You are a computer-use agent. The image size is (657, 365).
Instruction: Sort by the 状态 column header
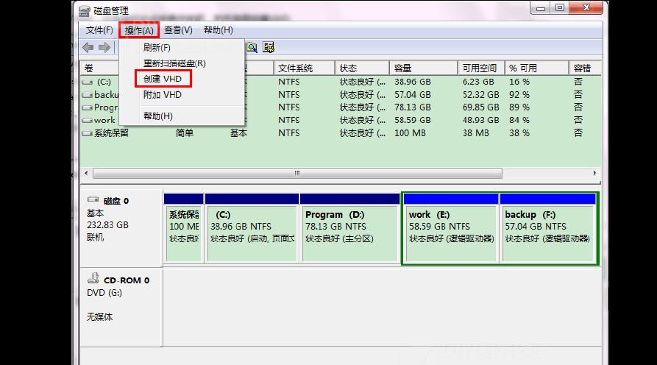tap(362, 68)
